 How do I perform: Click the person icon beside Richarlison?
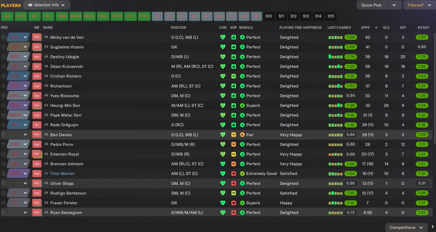pyautogui.click(x=46, y=86)
